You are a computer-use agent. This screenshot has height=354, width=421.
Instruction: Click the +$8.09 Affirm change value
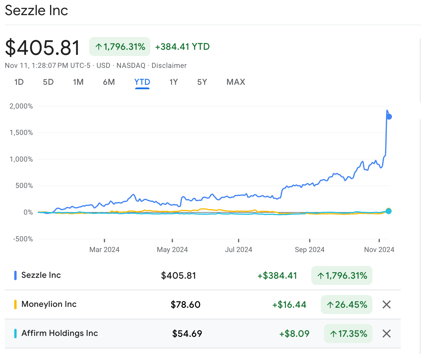(x=294, y=334)
